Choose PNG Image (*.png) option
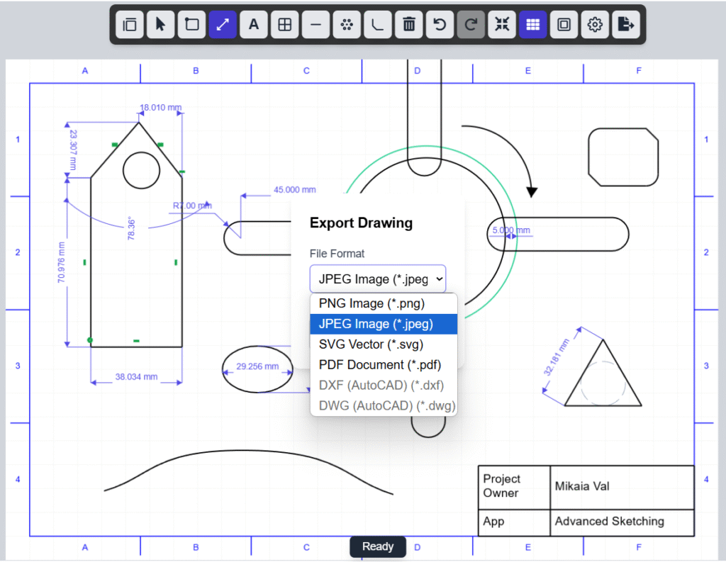Screen dimensions: 726x562 click(372, 303)
